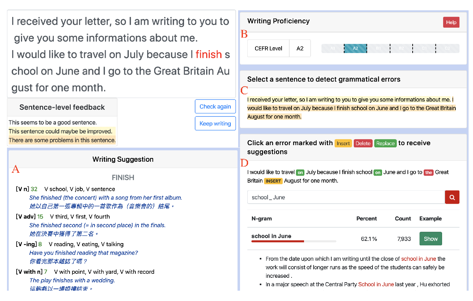The image size is (473, 301).
Task: Show examples for school in June
Action: 431,239
